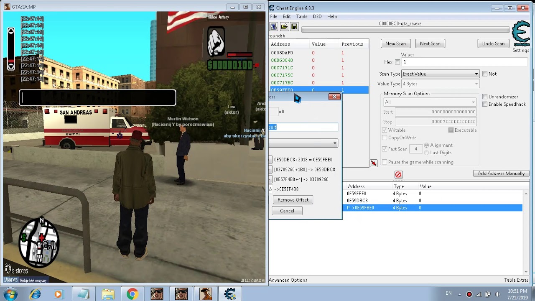Click the Stop address field

tap(436, 122)
